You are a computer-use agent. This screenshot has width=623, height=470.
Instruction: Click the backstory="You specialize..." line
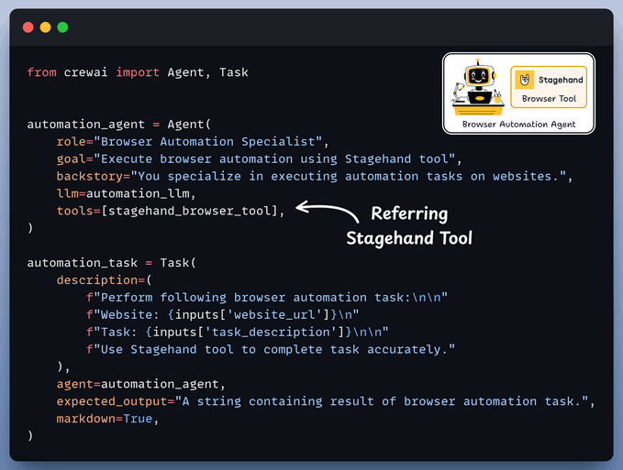(315, 176)
